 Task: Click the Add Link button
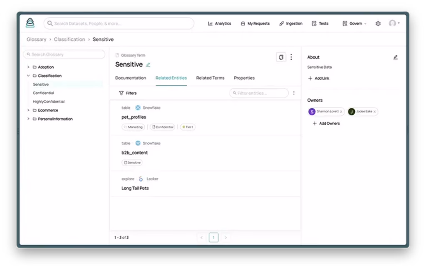[319, 79]
